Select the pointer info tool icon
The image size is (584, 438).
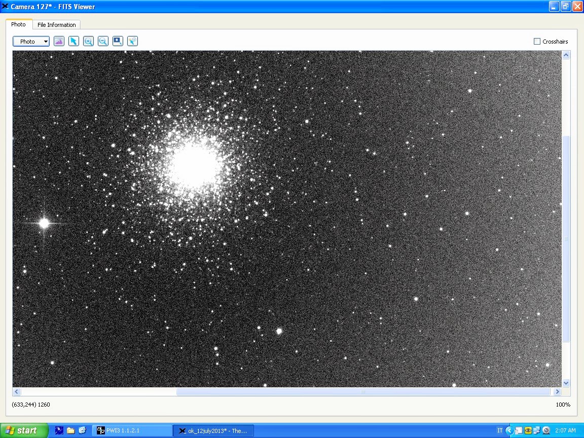[x=132, y=42]
